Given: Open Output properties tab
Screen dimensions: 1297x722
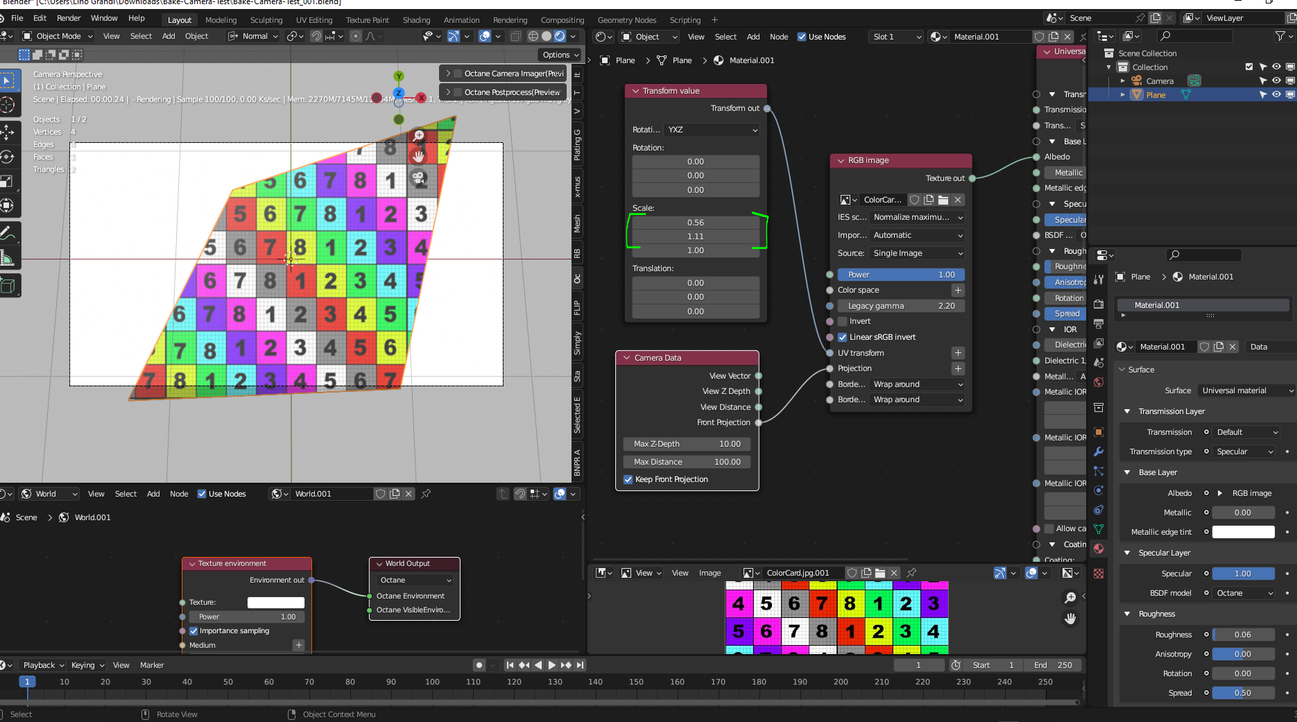Looking at the screenshot, I should tap(1099, 323).
